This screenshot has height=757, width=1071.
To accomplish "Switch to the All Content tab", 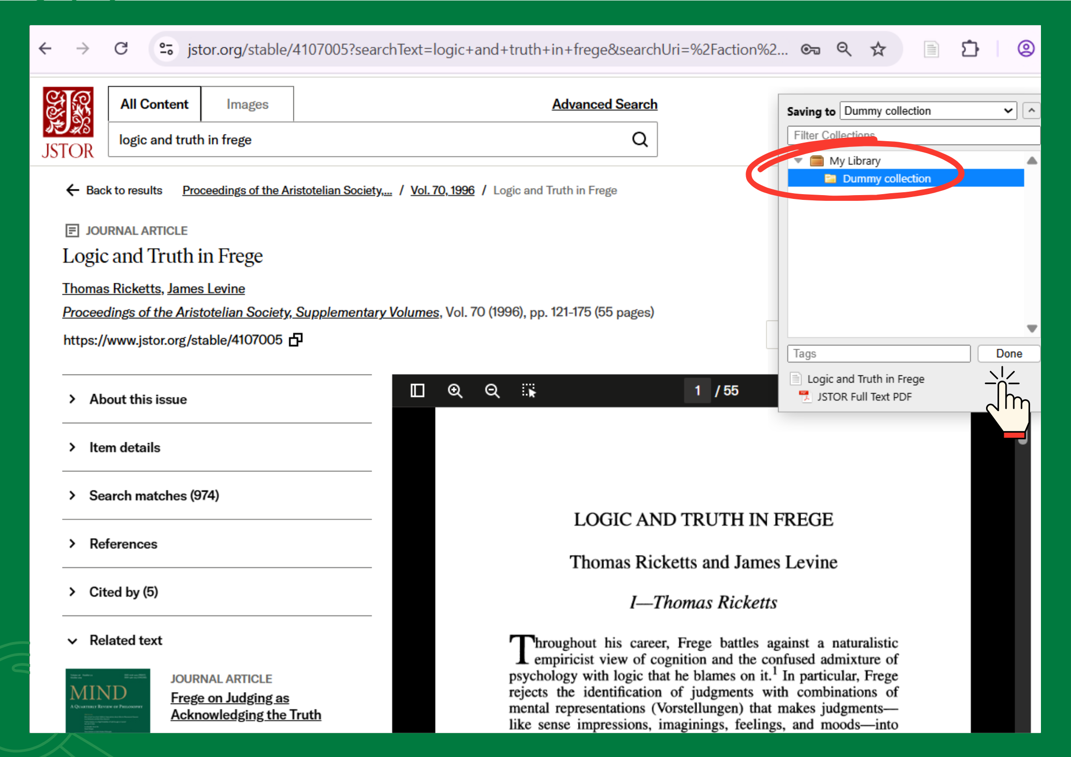I will tap(154, 104).
